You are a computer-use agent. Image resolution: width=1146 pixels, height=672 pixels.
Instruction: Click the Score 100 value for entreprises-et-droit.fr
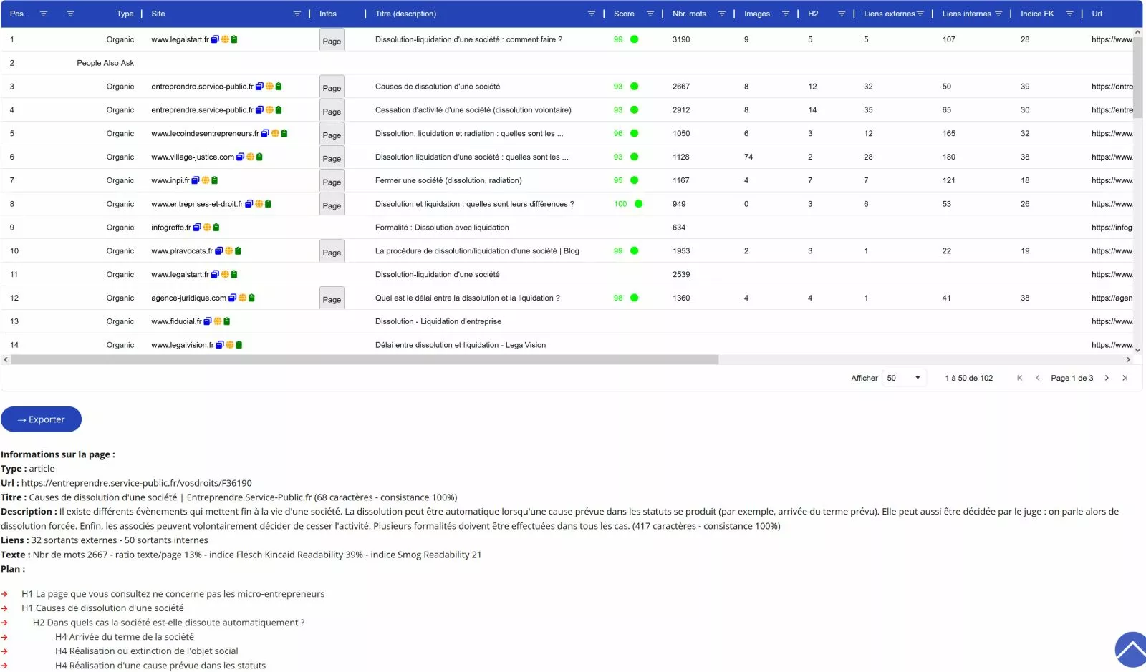coord(620,204)
